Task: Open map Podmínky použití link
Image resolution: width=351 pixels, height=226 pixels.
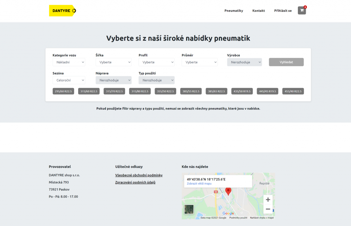Action: click(239, 218)
